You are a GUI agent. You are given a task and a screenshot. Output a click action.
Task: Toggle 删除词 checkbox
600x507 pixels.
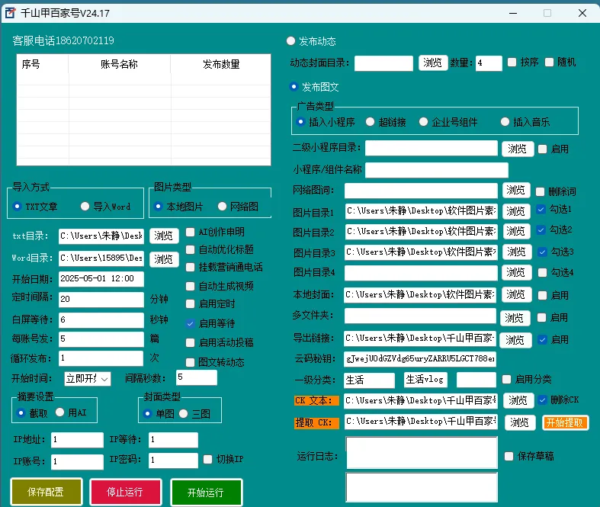click(x=541, y=191)
